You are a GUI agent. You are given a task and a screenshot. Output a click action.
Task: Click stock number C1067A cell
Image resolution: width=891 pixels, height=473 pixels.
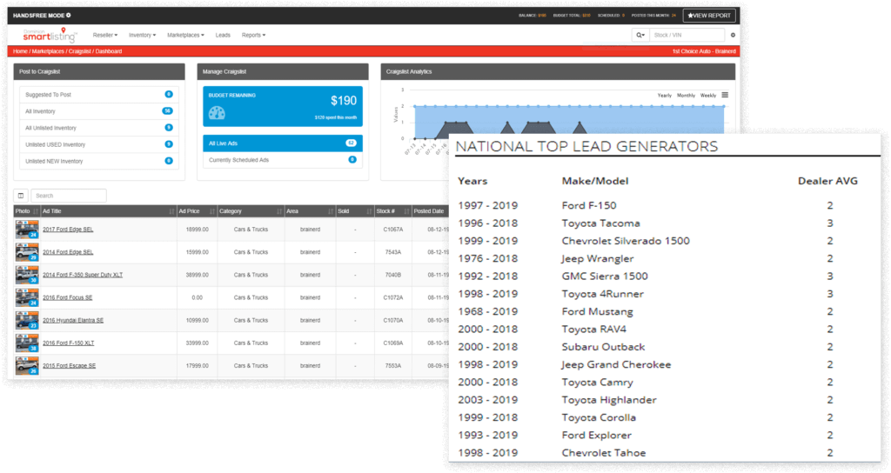point(392,230)
